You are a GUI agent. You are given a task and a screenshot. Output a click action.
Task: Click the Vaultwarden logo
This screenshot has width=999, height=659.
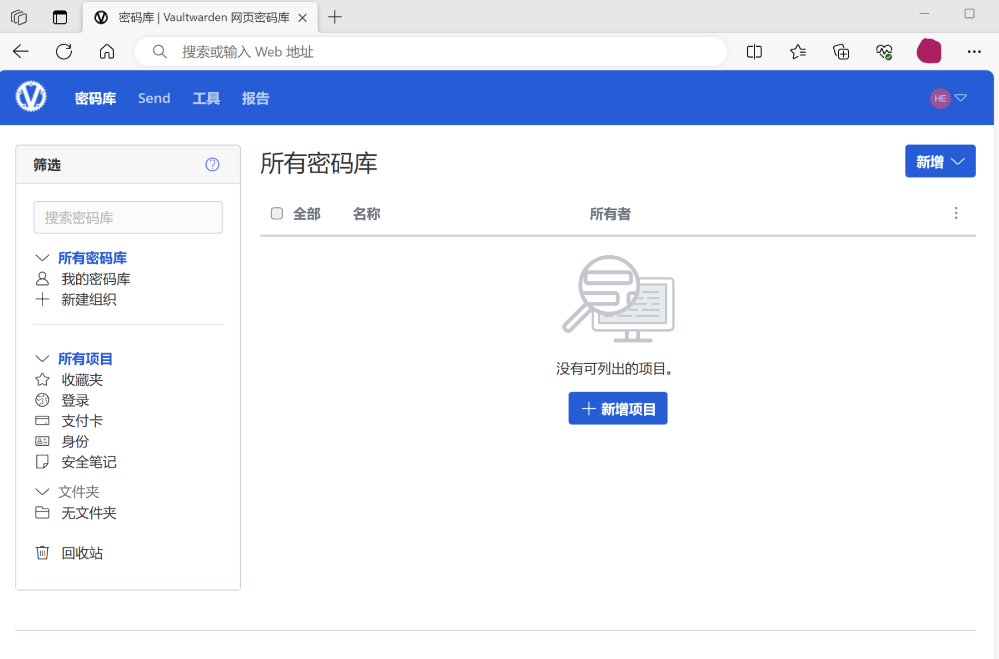(x=31, y=97)
